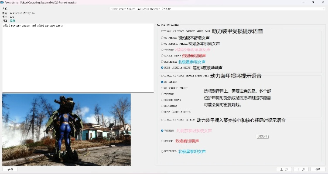
Task: Open the teal 链接 website link
Action: (x=12, y=20)
